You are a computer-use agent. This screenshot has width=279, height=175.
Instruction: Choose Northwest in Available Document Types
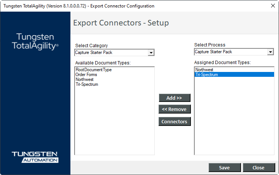[84, 79]
